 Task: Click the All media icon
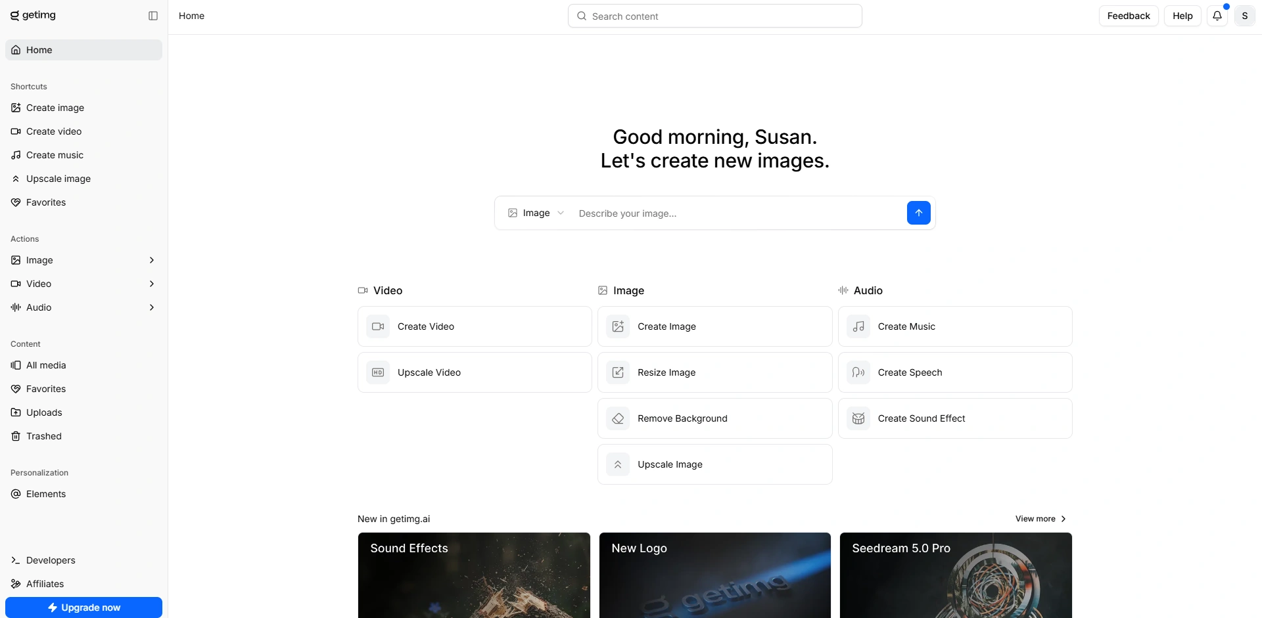click(16, 365)
